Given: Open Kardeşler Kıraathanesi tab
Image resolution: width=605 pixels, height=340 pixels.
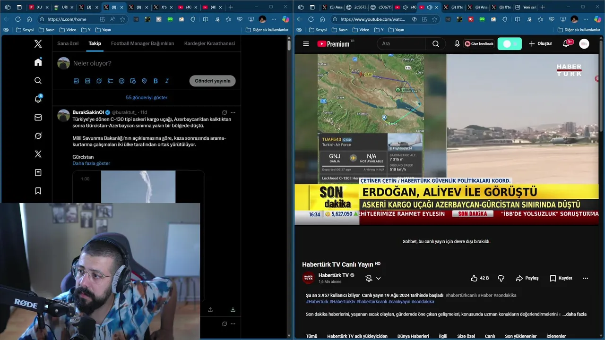Looking at the screenshot, I should (209, 43).
